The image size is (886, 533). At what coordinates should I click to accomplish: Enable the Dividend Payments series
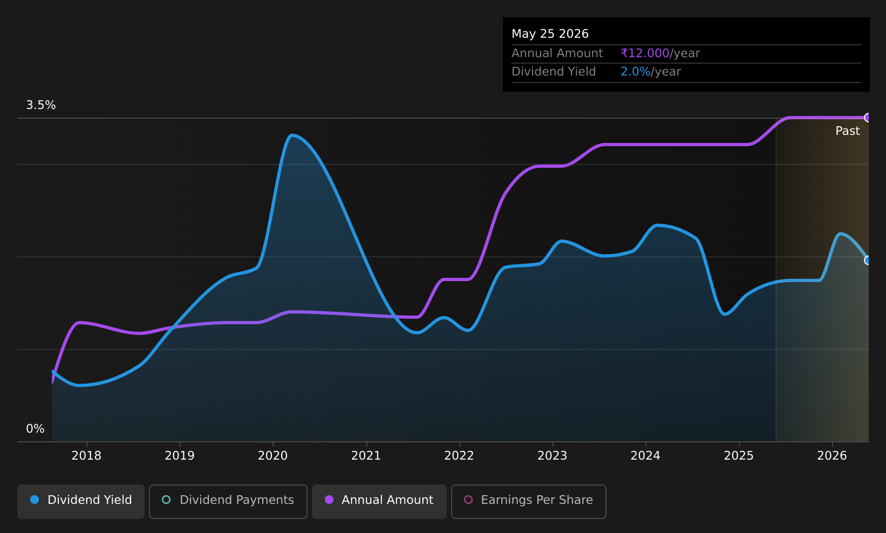point(228,501)
